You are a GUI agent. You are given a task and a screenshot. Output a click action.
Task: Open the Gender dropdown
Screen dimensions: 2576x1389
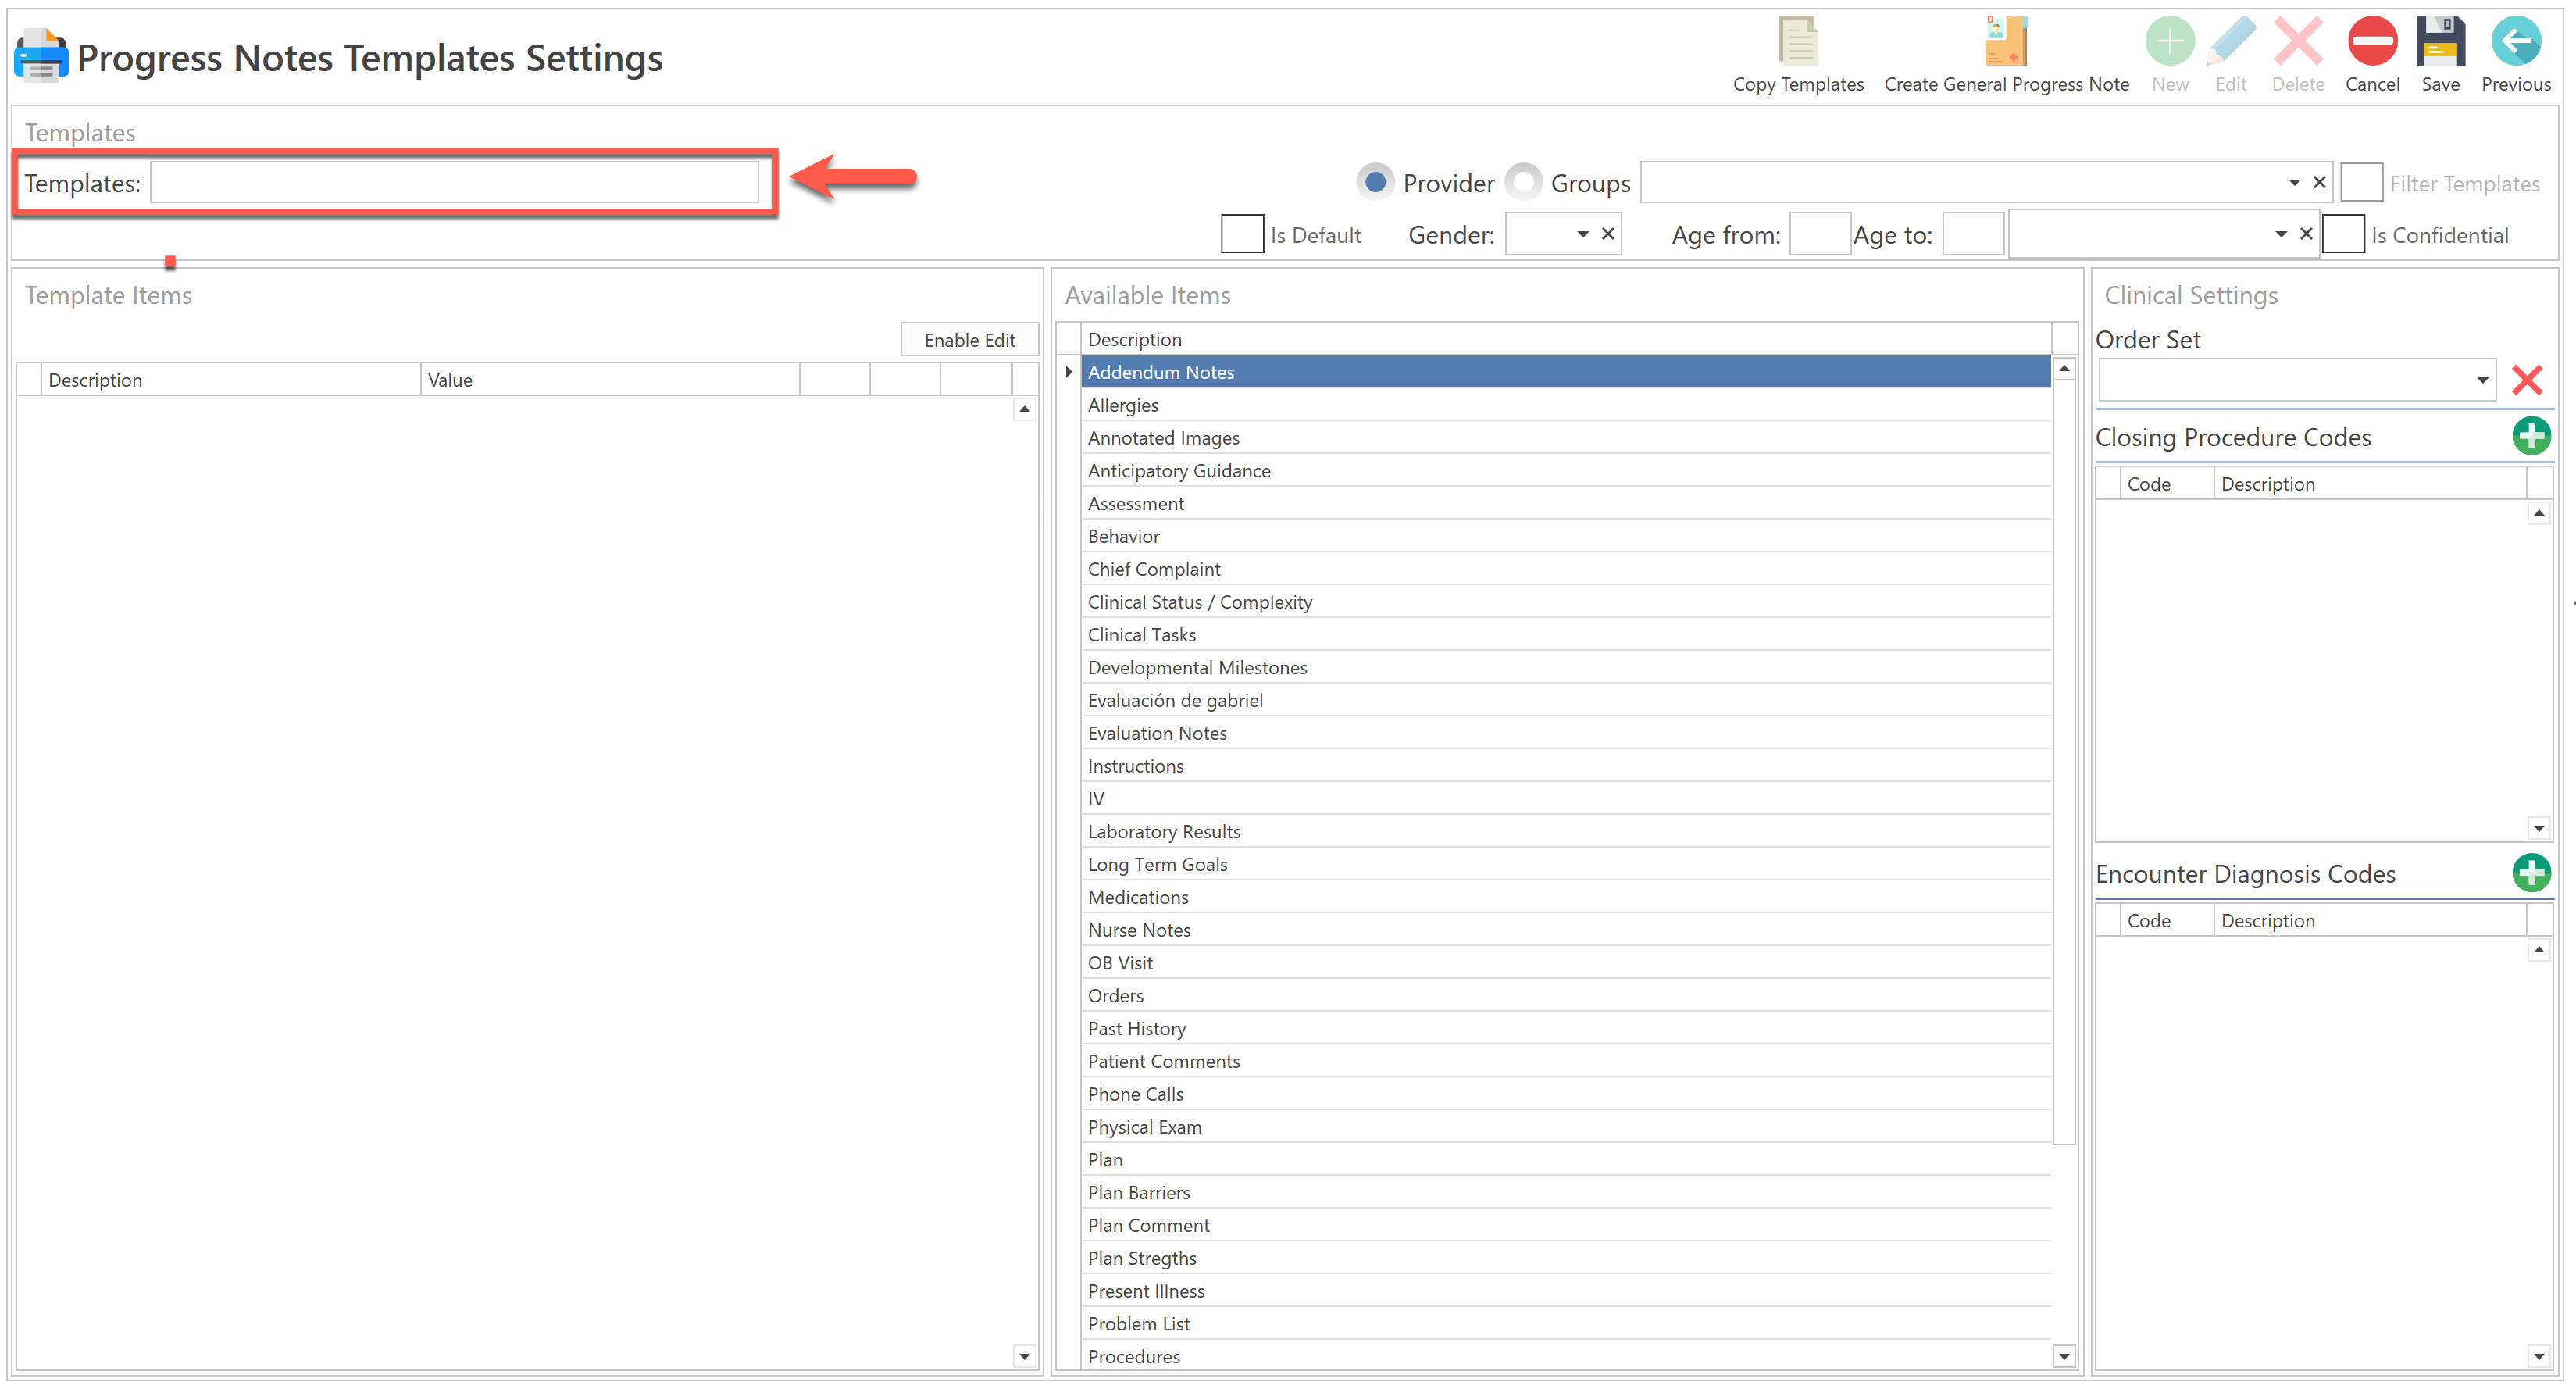1582,234
